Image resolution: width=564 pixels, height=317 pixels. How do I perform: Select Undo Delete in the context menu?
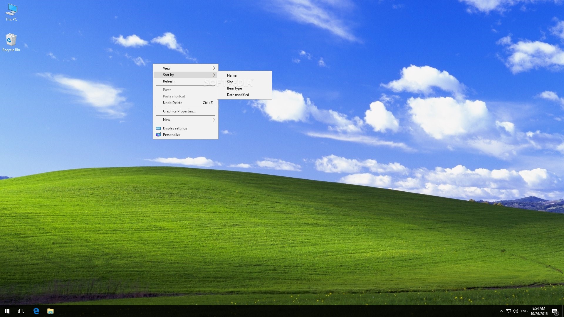click(186, 103)
